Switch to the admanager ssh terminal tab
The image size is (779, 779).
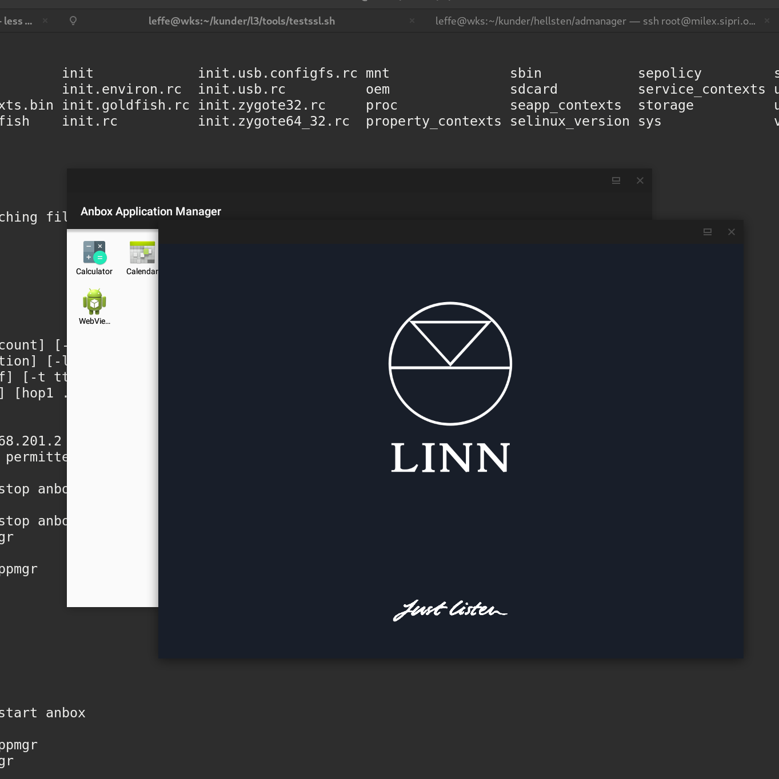(595, 21)
